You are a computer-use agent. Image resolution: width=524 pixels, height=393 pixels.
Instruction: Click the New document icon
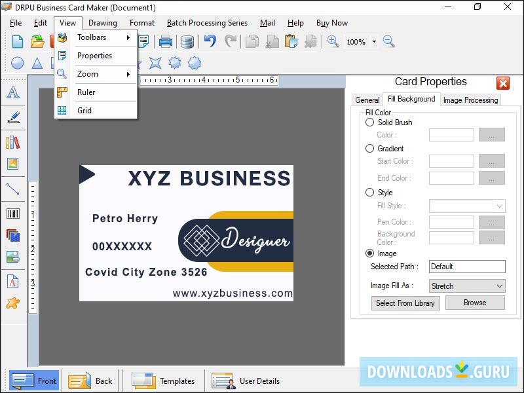(x=18, y=42)
